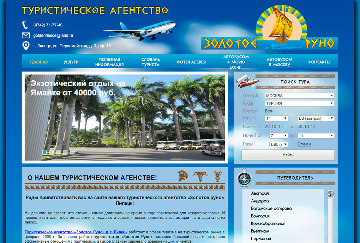360x243 pixels.
Task: Click the Найти search button
Action: tap(288, 155)
